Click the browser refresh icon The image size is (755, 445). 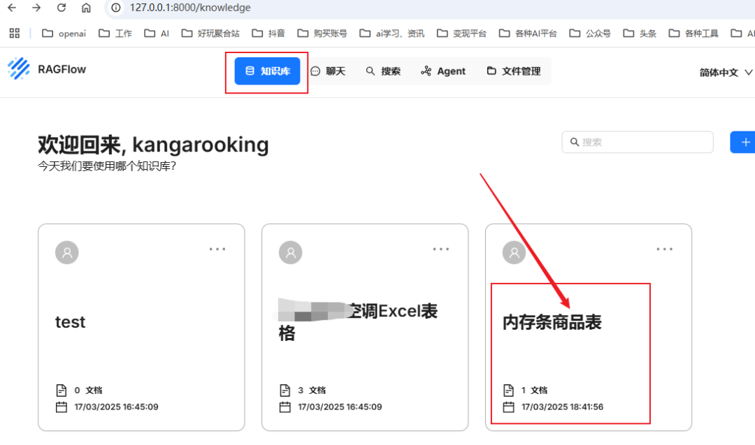[61, 8]
